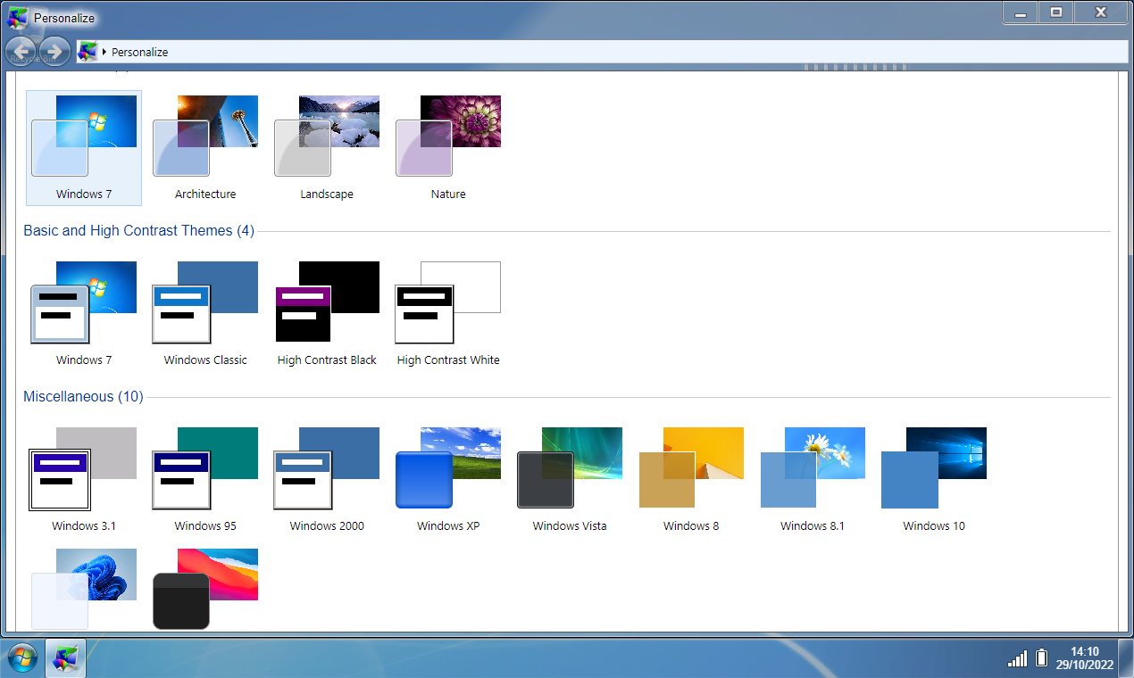This screenshot has height=678, width=1134.
Task: Click the High Contrast Black label
Action: coord(327,360)
